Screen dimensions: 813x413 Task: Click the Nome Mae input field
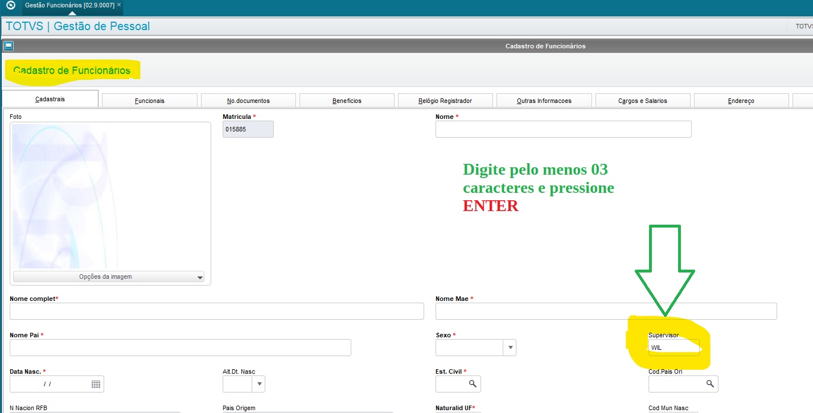click(x=606, y=311)
